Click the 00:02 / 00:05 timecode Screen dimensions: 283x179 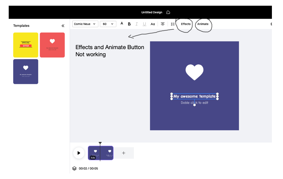(88, 168)
